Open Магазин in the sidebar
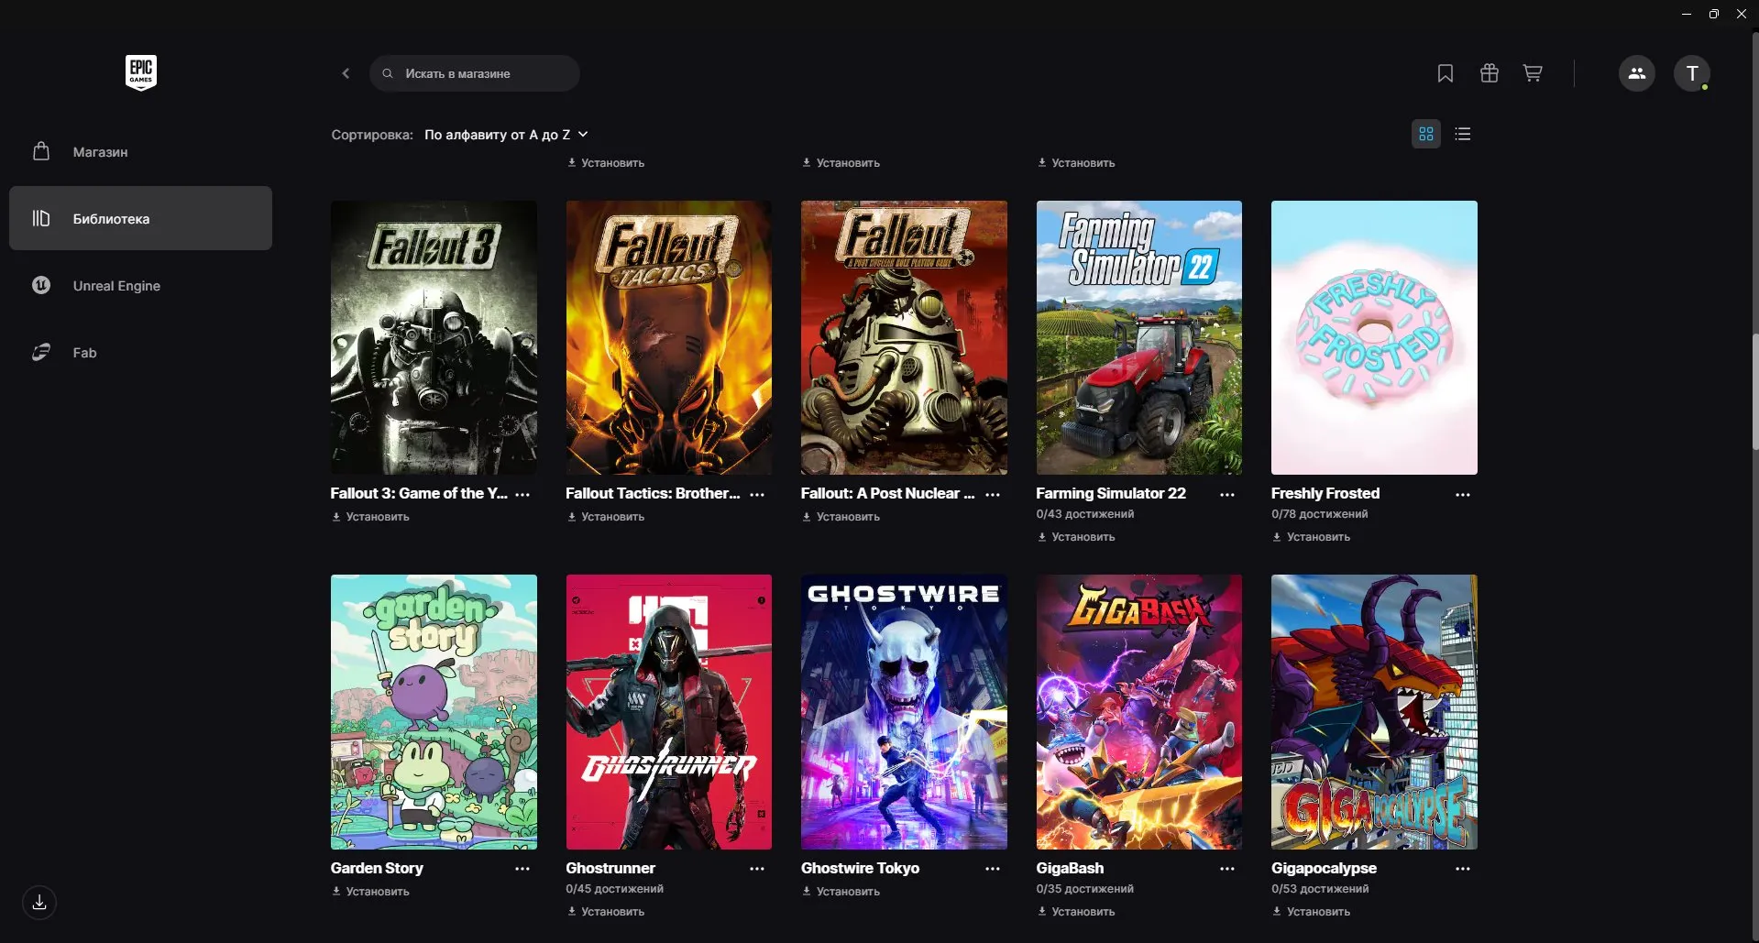The image size is (1759, 943). point(140,151)
